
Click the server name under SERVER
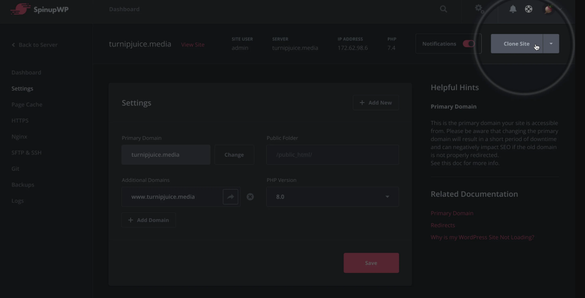(295, 48)
